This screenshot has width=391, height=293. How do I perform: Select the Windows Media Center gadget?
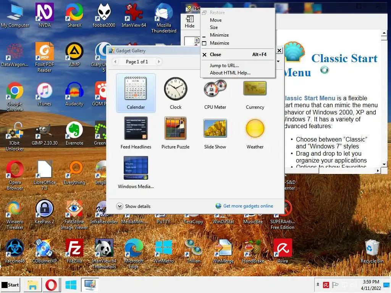[x=136, y=172]
